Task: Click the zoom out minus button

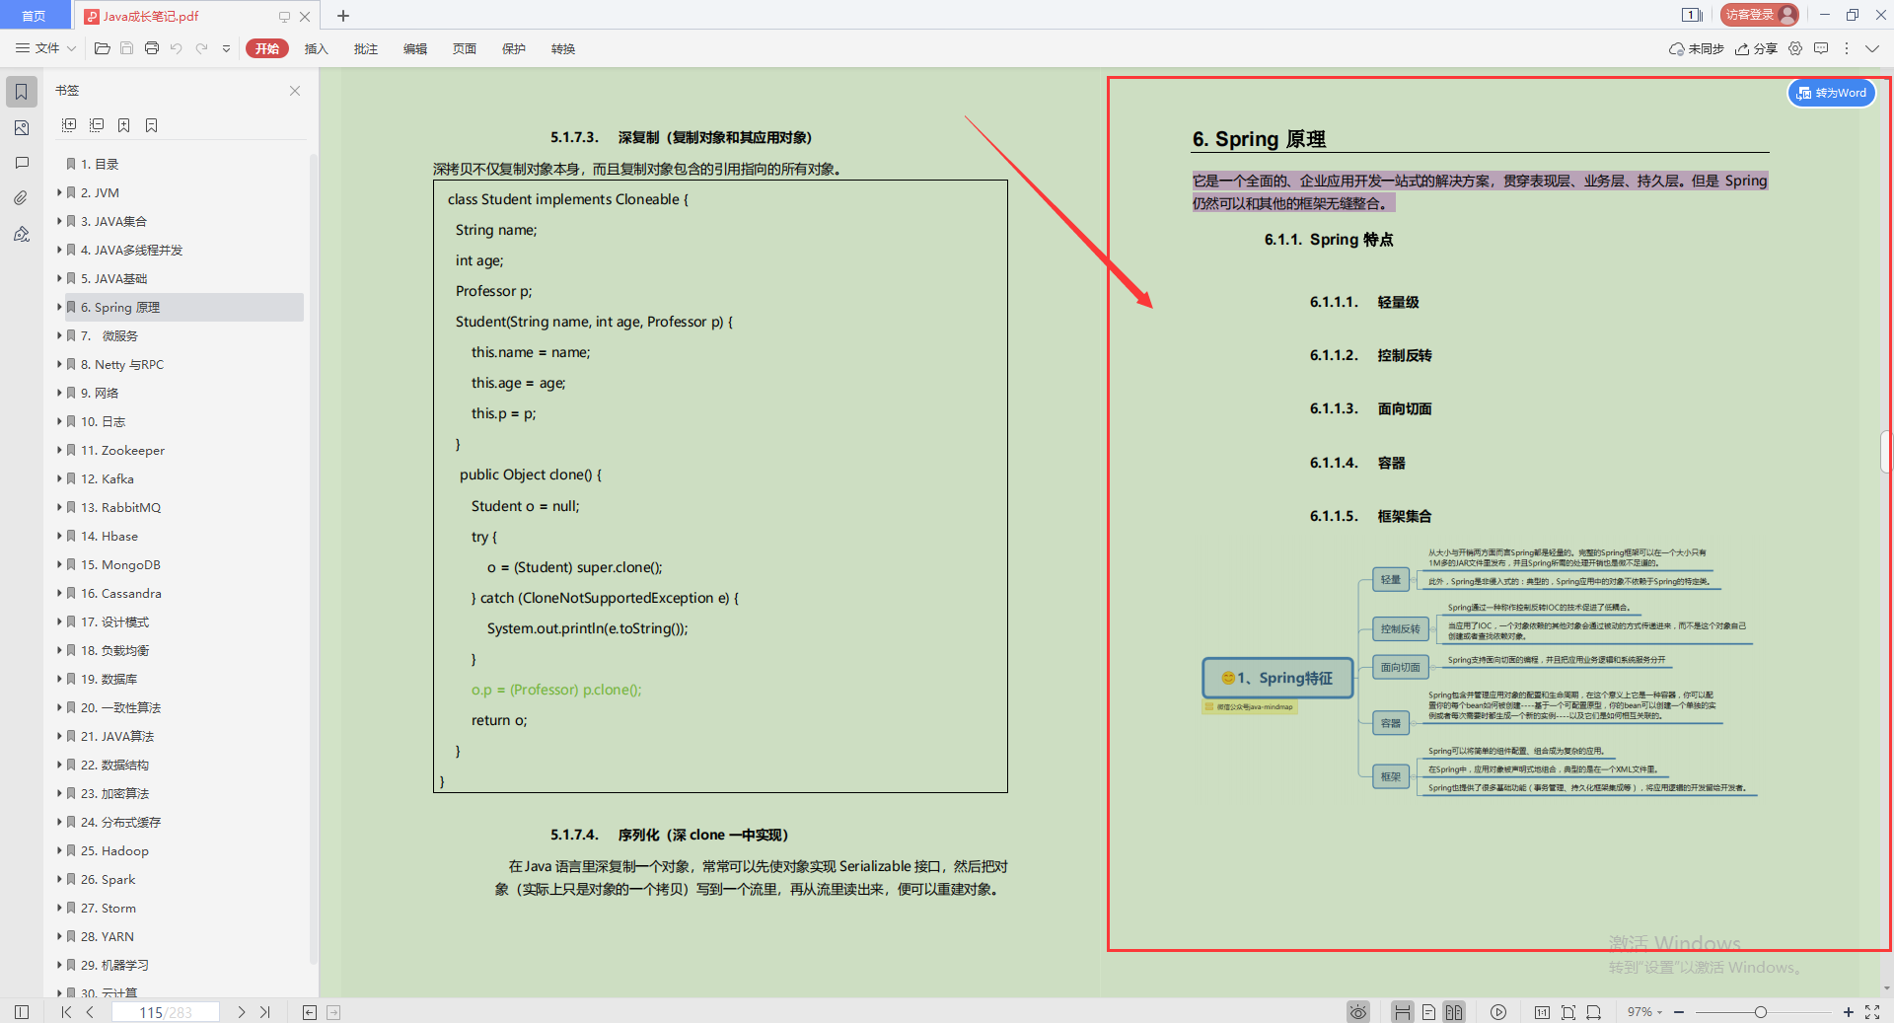Action: pos(1679,1012)
